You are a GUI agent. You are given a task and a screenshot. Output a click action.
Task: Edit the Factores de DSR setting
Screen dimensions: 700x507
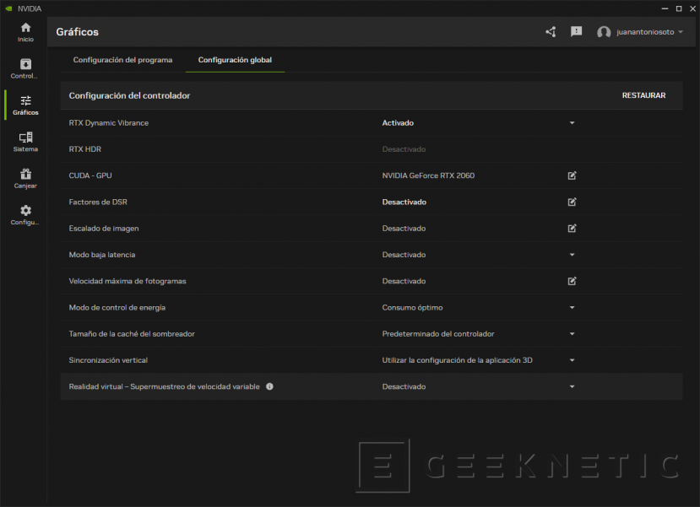[572, 202]
